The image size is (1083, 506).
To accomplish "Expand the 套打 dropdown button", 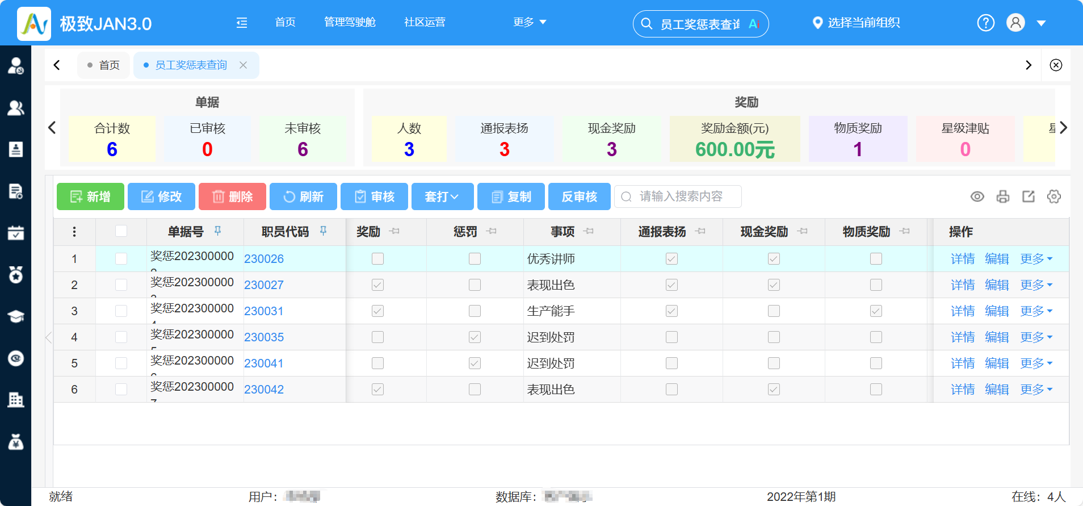I will [442, 196].
